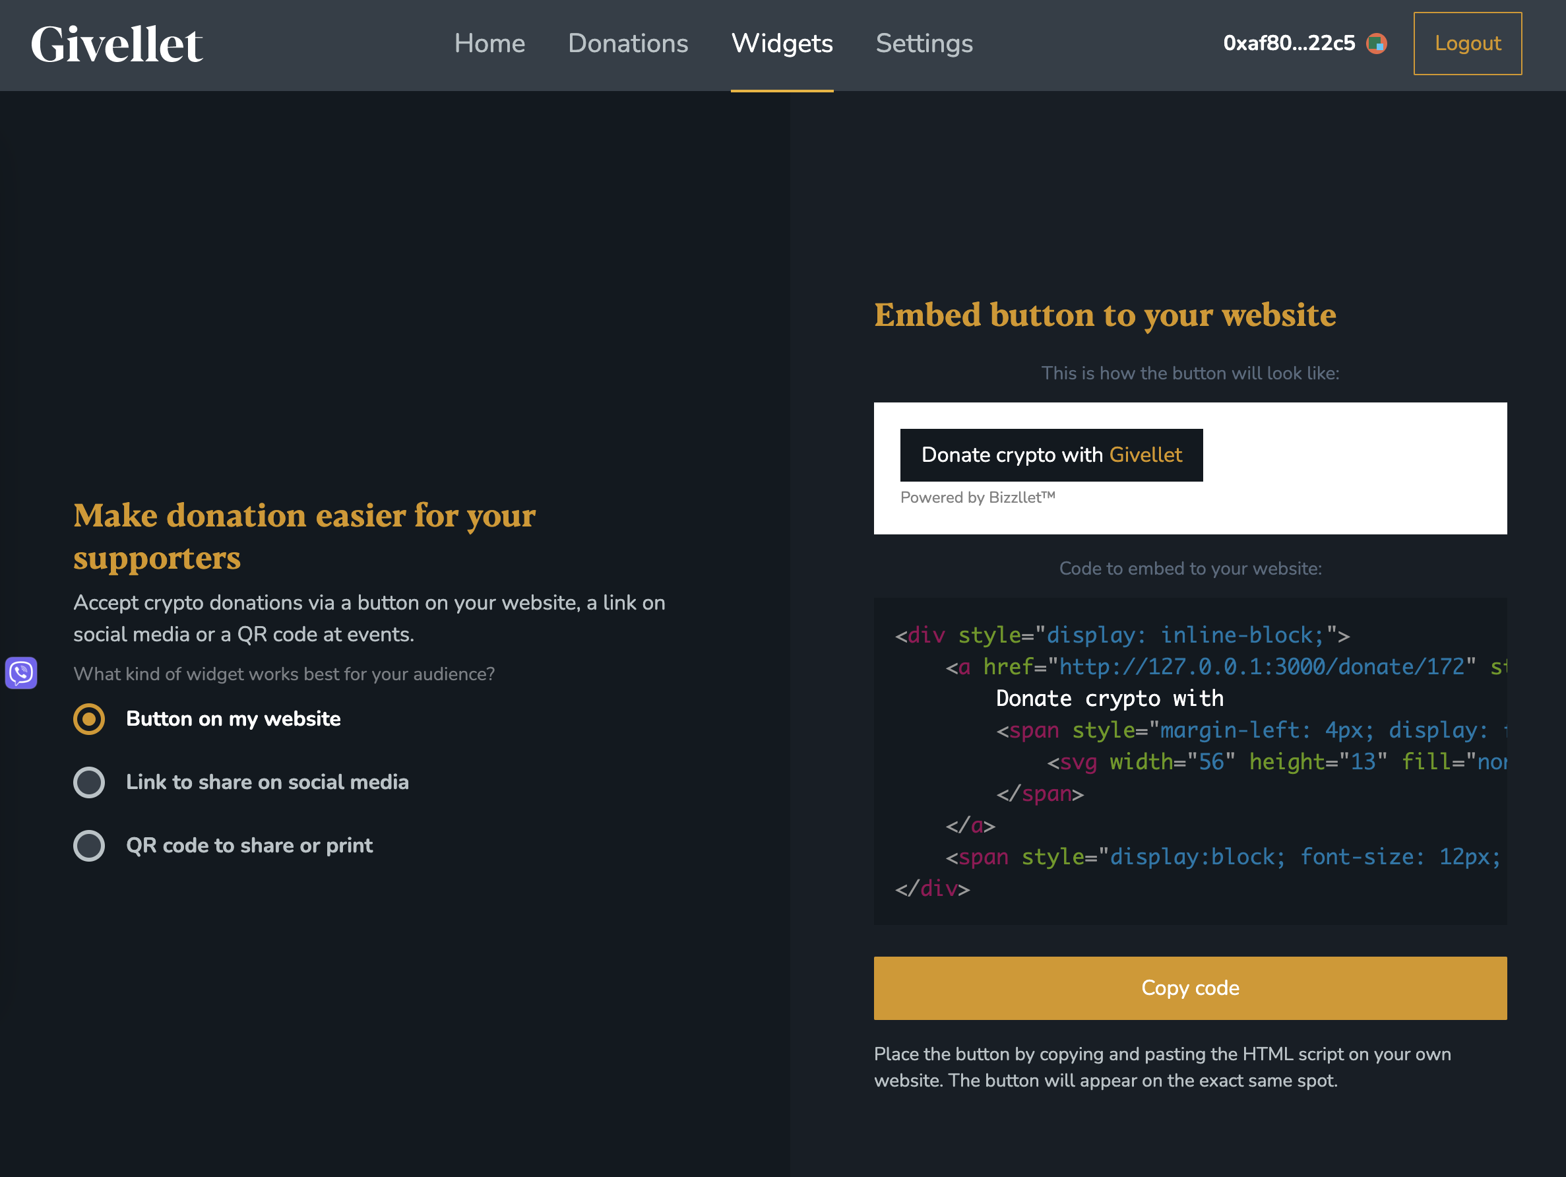1566x1177 pixels.
Task: Click the Donate crypto with Givellet button
Action: (x=1051, y=455)
